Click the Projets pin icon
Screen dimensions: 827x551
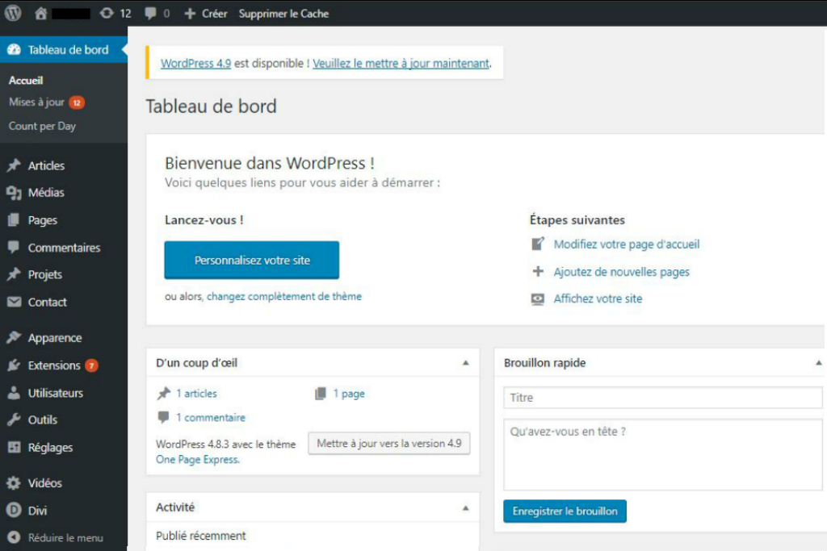pyautogui.click(x=14, y=274)
